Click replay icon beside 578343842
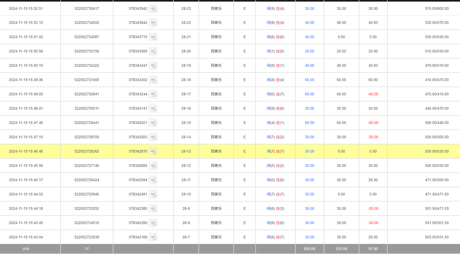This screenshot has width=460, height=254. click(153, 23)
